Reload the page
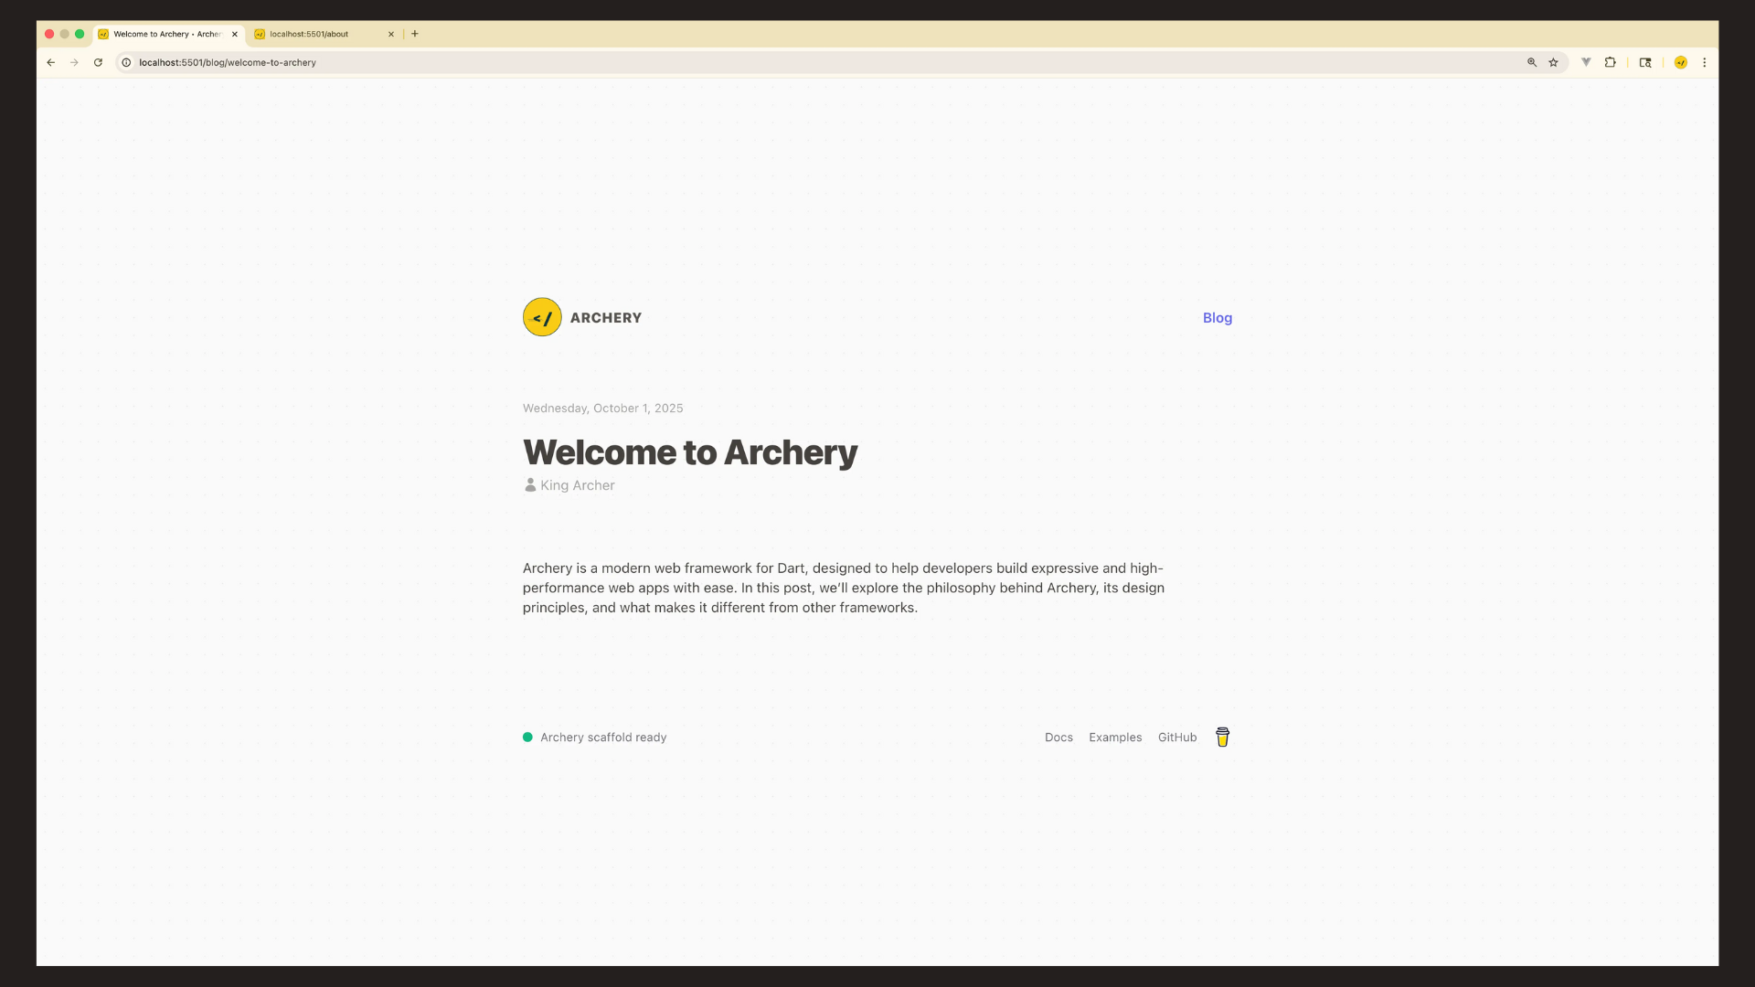The image size is (1755, 987). tap(98, 63)
